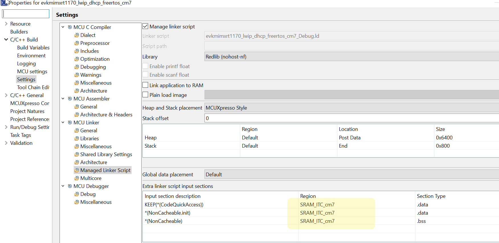Click the Preprocessor settings icon

tap(77, 43)
